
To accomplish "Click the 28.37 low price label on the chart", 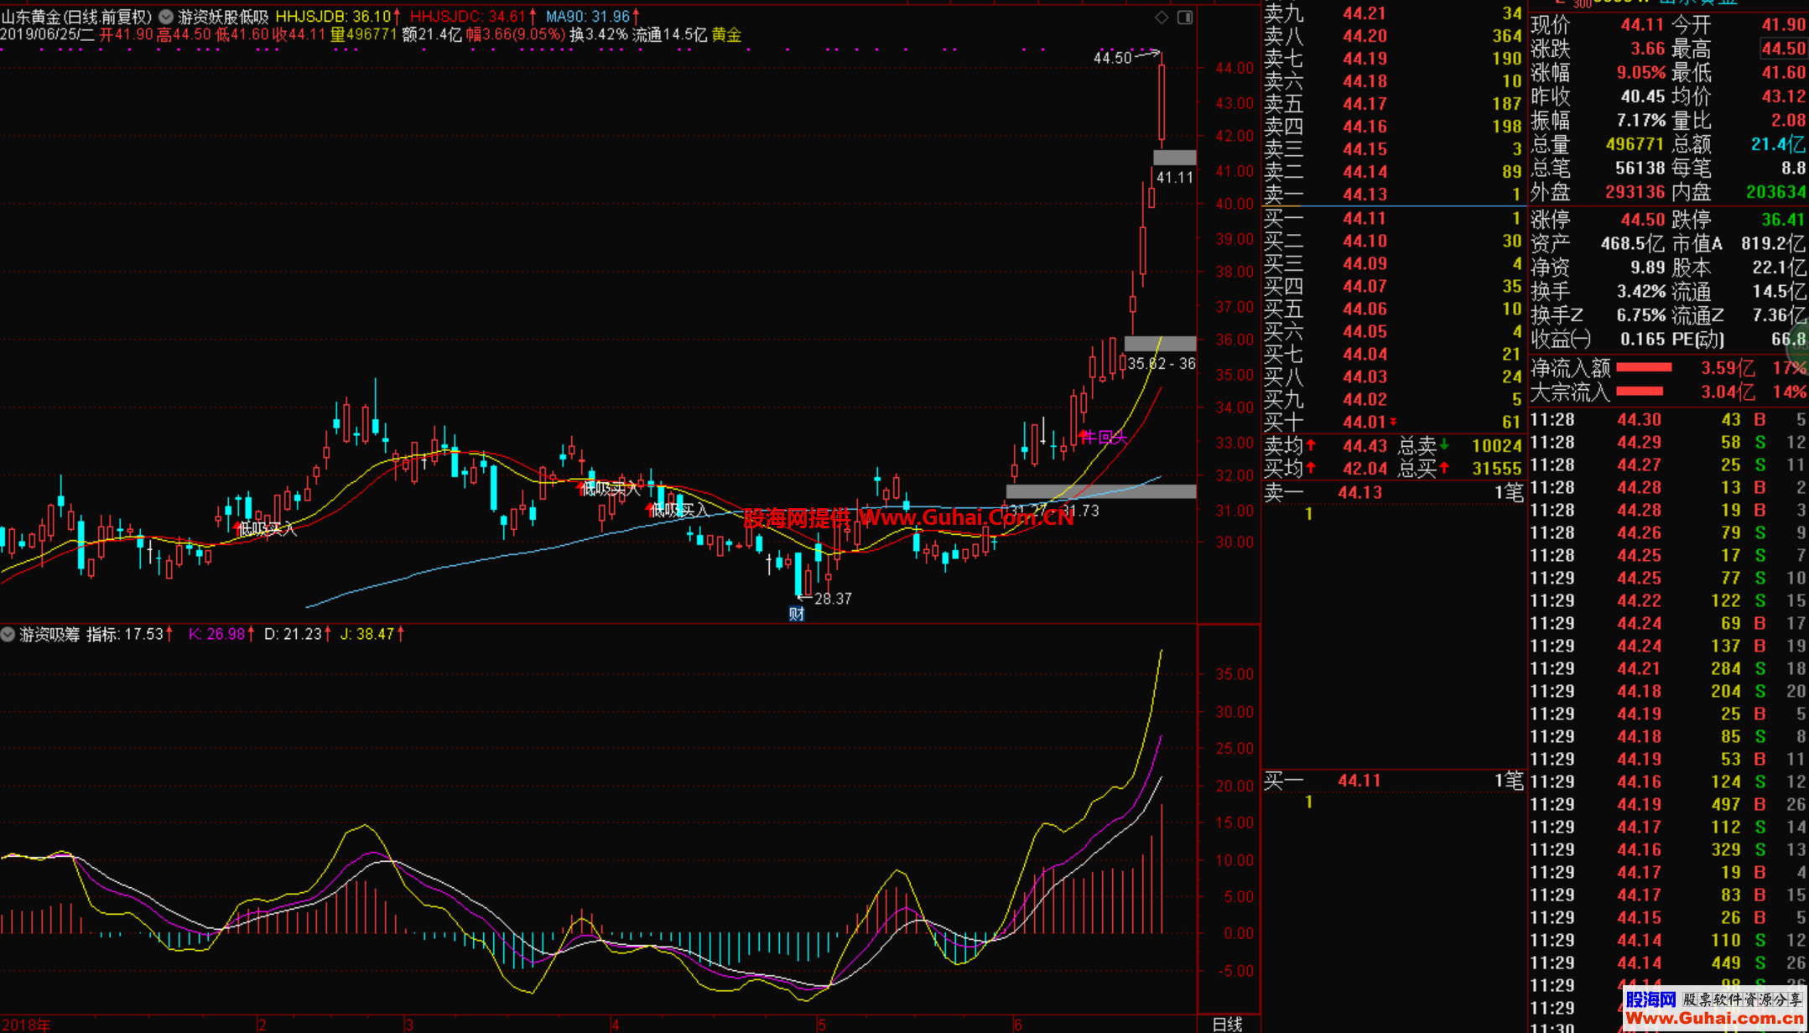I will tap(833, 599).
